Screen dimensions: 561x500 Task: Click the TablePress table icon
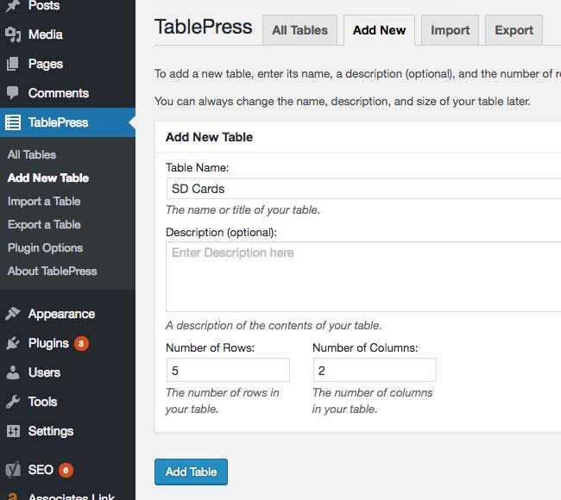(13, 122)
